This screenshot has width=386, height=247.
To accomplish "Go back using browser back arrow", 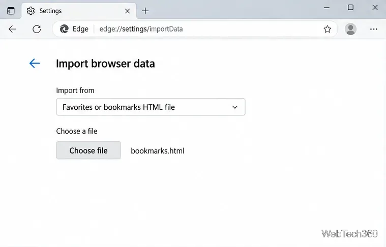I will (12, 29).
